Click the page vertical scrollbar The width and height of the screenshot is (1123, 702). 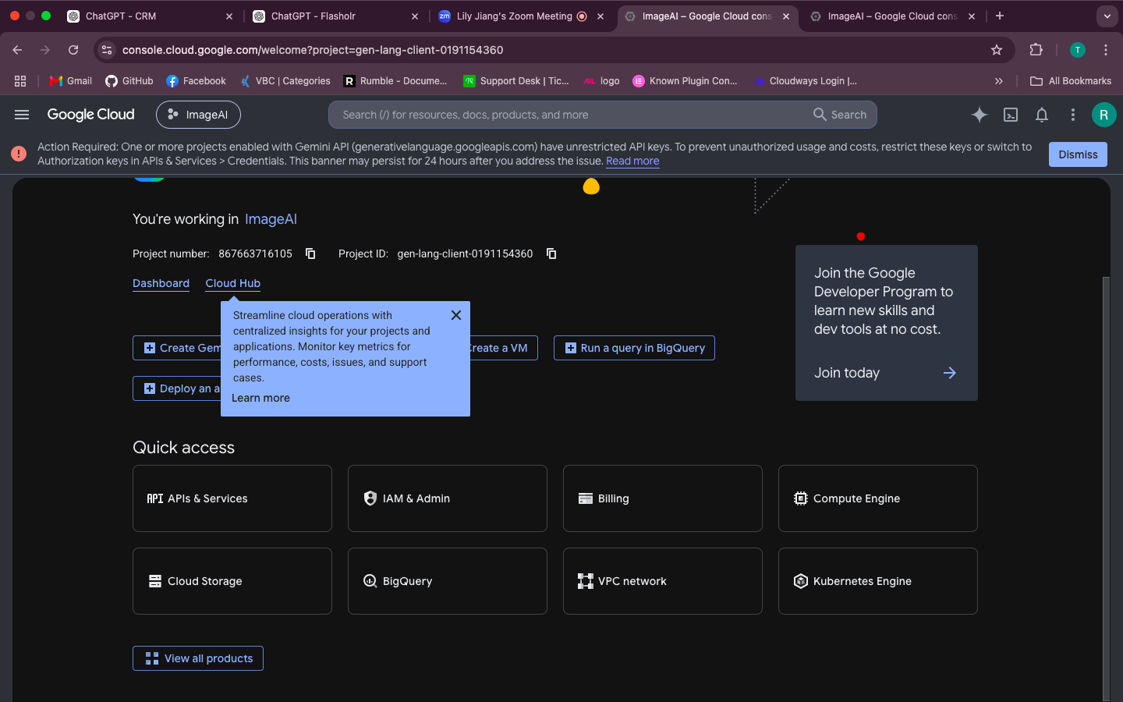tap(1106, 487)
